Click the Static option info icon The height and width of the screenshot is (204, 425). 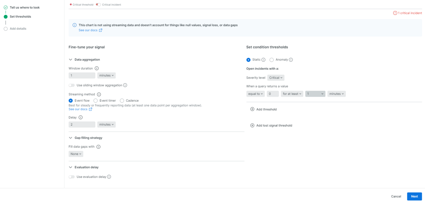[263, 60]
